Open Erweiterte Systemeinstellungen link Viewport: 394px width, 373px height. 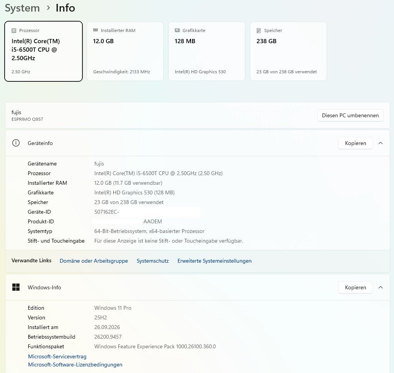(x=215, y=261)
